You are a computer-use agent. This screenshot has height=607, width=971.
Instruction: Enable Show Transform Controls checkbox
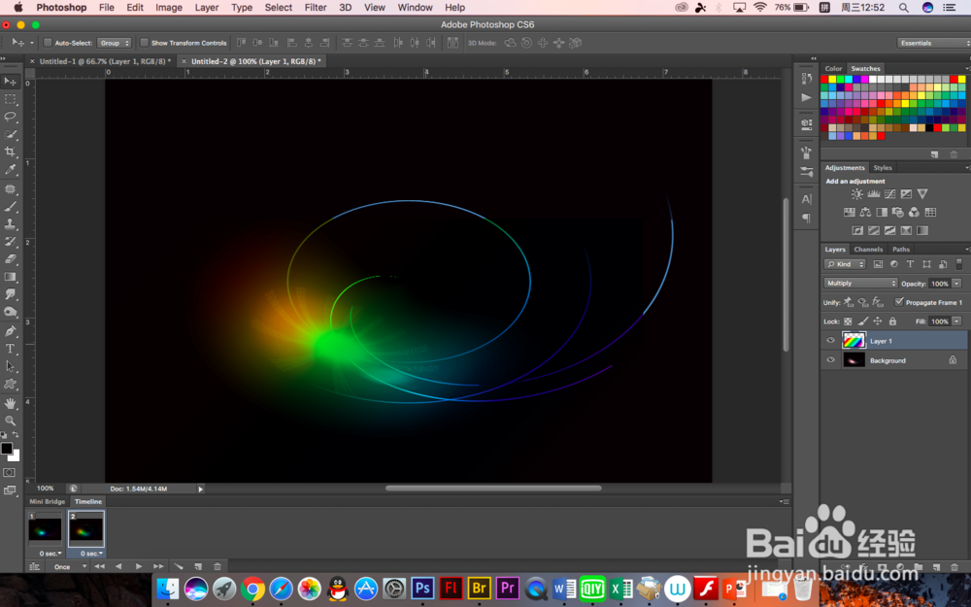(145, 43)
